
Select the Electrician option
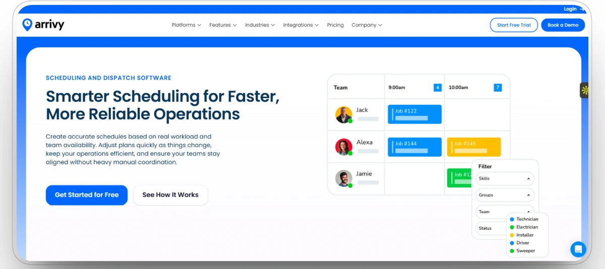tap(524, 227)
